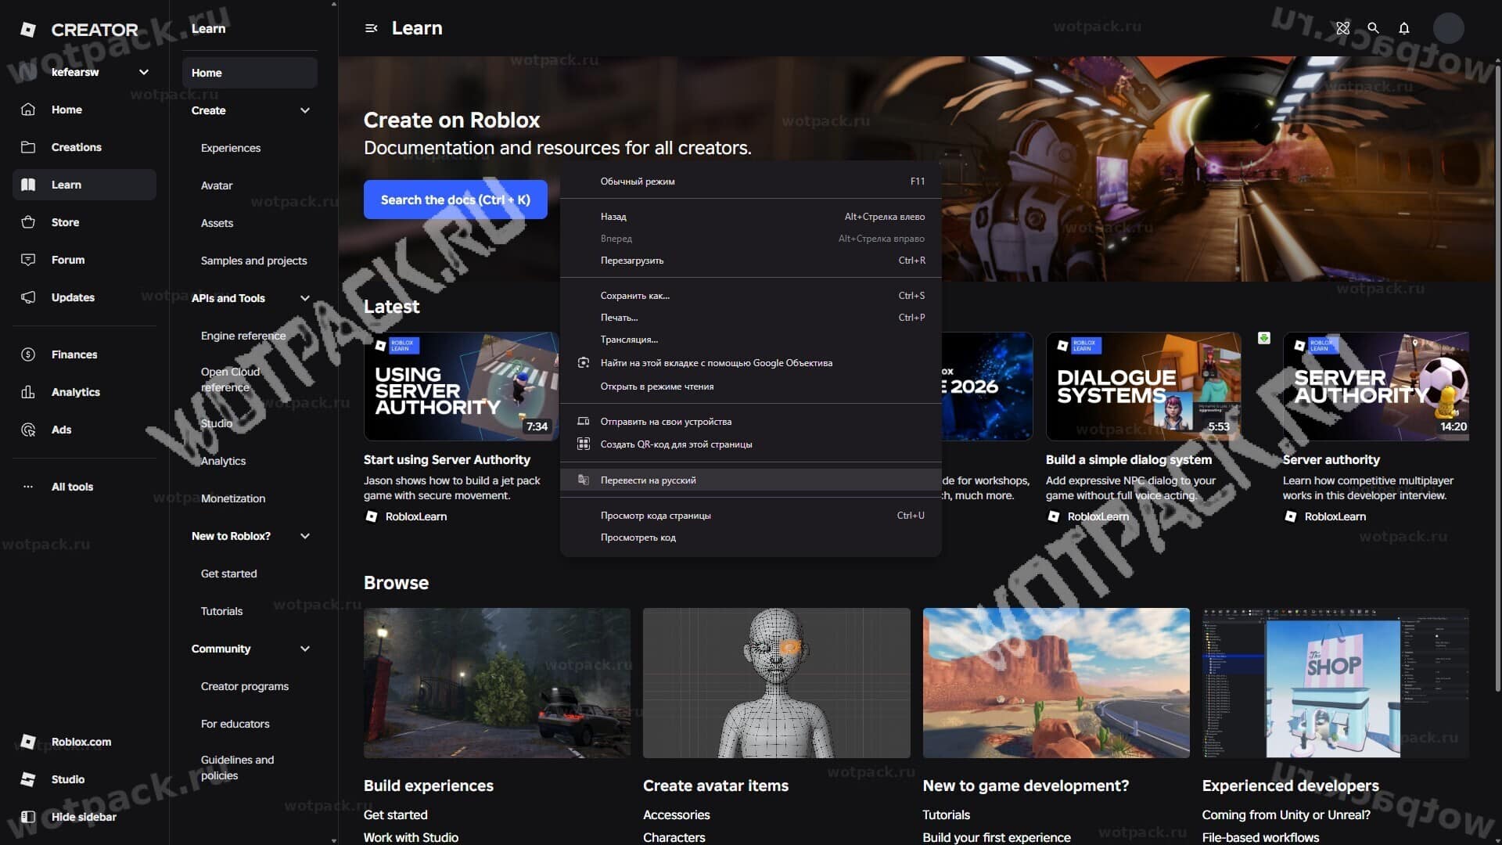
Task: Open the Accessories link under Create avatar items
Action: pos(677,814)
